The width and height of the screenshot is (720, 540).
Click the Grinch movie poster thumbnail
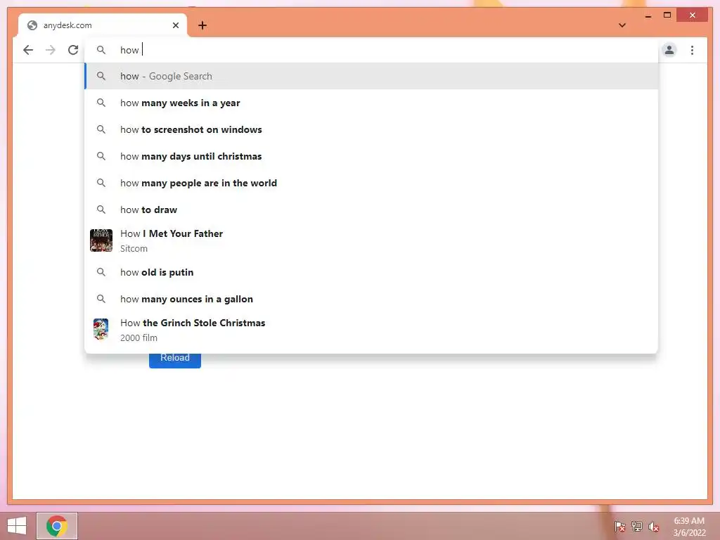tap(101, 329)
